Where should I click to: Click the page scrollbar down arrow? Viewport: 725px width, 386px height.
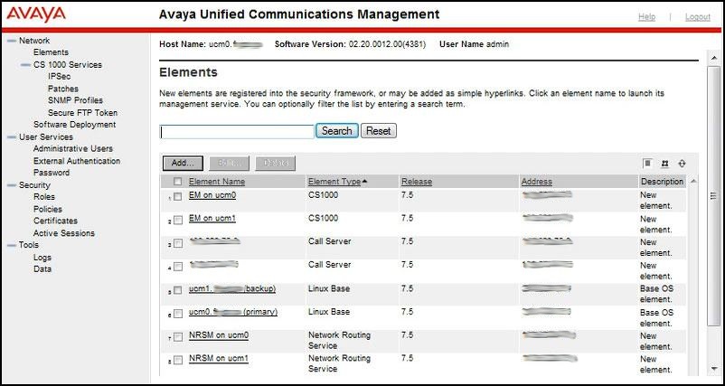(712, 369)
